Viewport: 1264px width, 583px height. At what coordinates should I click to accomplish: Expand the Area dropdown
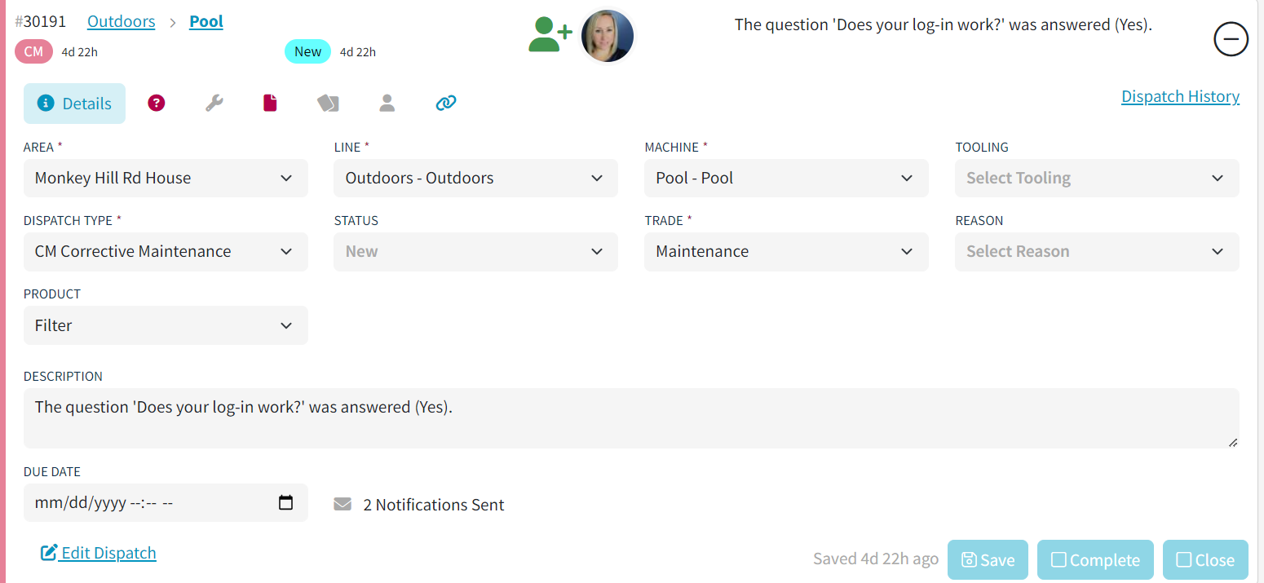point(166,178)
